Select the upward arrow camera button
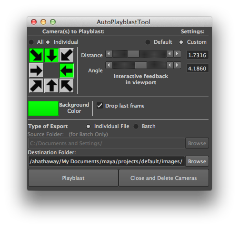Image resolution: width=239 pixels, height=228 pixels. tap(51, 86)
